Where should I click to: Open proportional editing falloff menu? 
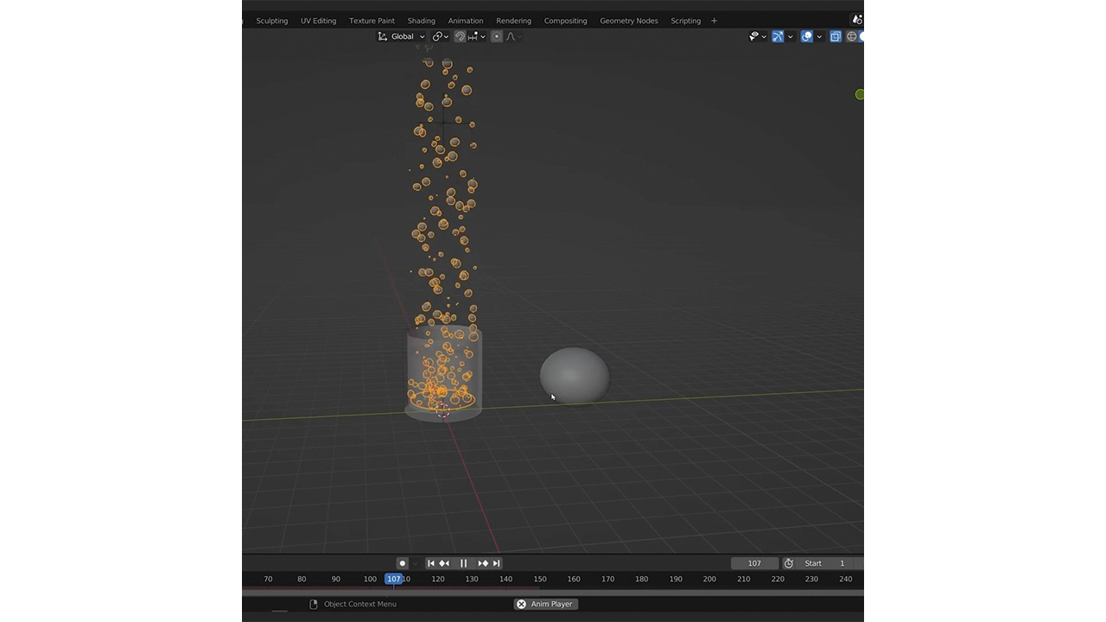click(x=514, y=36)
